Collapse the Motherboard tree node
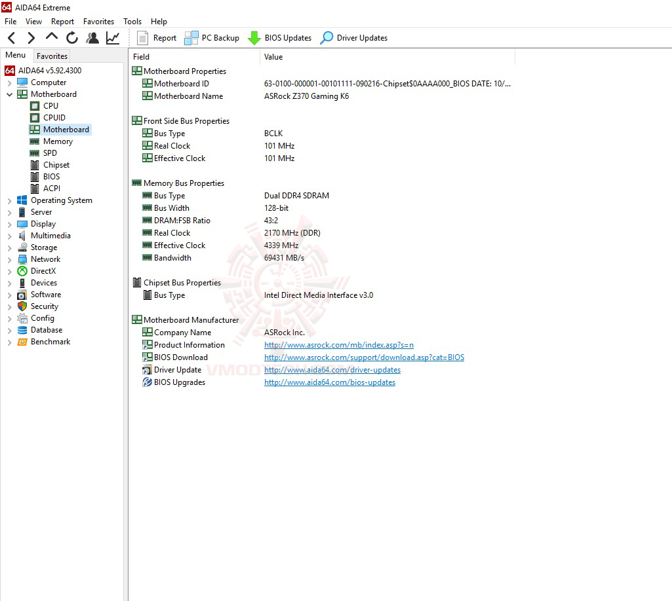The height and width of the screenshot is (601, 672). pos(9,94)
